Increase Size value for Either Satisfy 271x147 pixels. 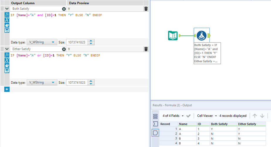[x=91, y=81]
